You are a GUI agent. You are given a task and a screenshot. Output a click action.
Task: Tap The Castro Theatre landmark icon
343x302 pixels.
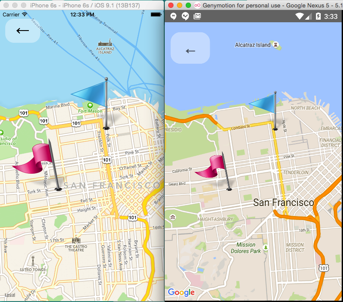point(76,240)
